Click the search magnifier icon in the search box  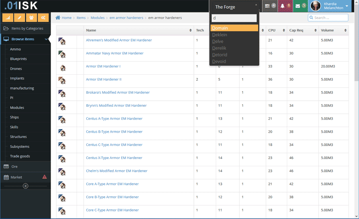coord(311,18)
